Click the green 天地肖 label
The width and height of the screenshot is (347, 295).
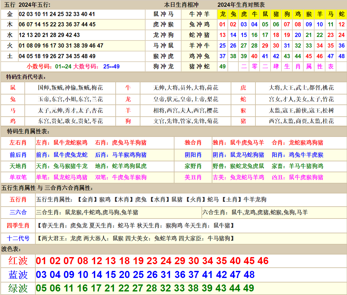pyautogui.click(x=18, y=166)
